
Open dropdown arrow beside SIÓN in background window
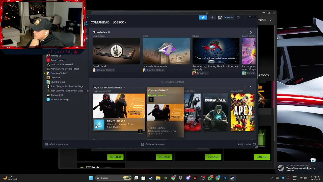coord(271,20)
